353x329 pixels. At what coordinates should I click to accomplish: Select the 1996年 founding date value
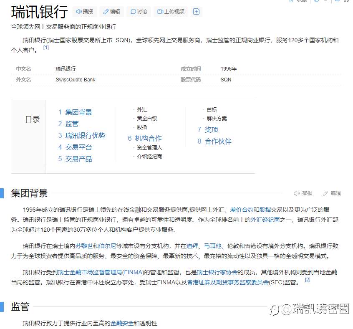coord(229,69)
